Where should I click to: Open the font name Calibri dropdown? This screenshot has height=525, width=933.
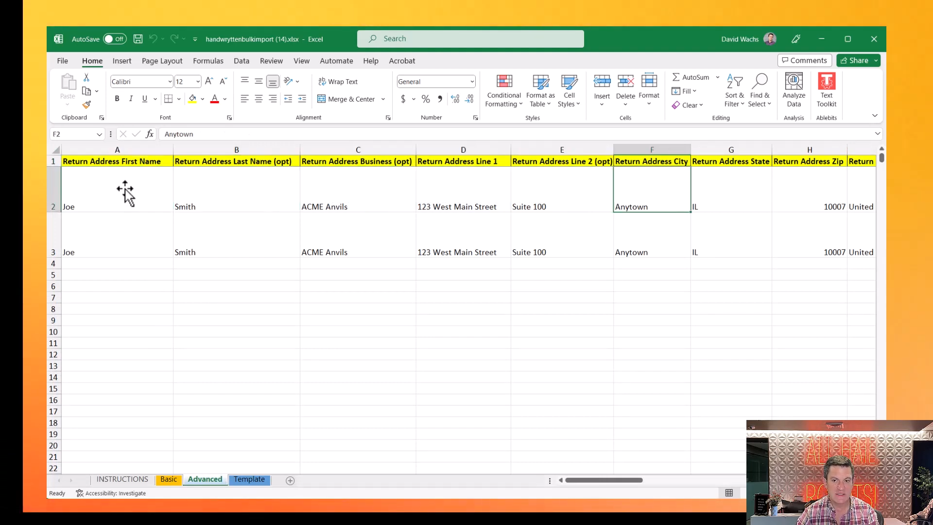tap(170, 82)
